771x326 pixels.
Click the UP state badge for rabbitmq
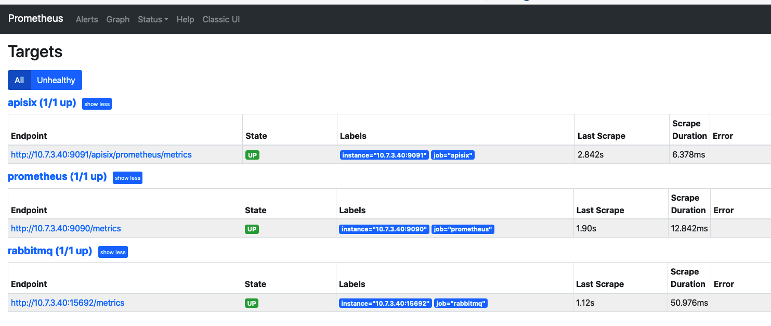click(x=252, y=303)
